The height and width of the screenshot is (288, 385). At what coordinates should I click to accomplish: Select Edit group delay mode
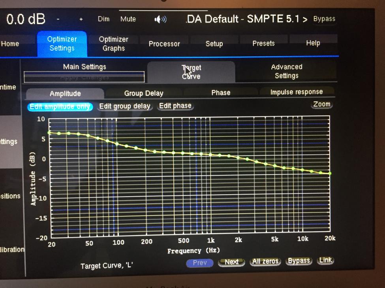click(125, 106)
